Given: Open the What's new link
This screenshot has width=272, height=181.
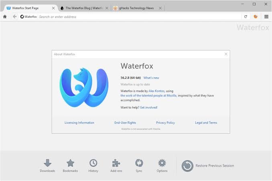Looking at the screenshot, I should [x=151, y=78].
